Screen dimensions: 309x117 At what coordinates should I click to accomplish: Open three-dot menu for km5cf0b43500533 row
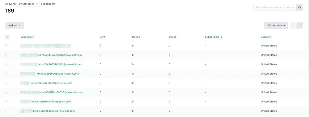13,111
